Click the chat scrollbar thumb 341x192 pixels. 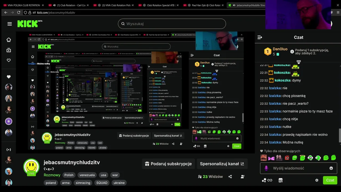(x=340, y=135)
